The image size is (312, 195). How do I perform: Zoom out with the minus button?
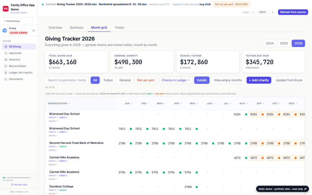click(x=253, y=12)
